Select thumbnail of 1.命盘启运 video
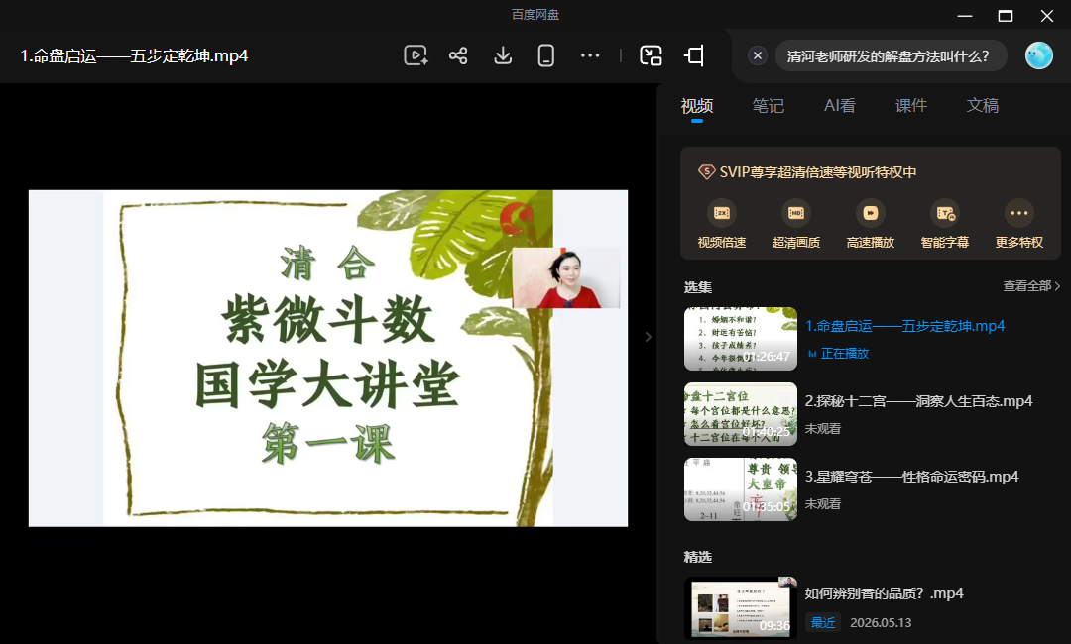This screenshot has height=644, width=1071. (741, 339)
